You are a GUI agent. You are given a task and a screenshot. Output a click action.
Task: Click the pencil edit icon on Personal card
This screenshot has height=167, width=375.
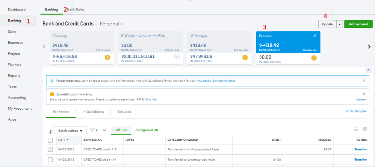[x=315, y=36]
